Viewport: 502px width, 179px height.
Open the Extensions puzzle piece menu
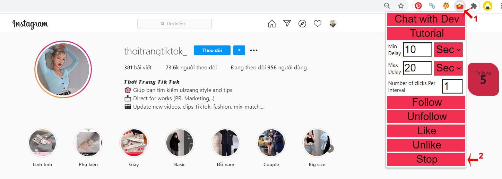coord(474,6)
